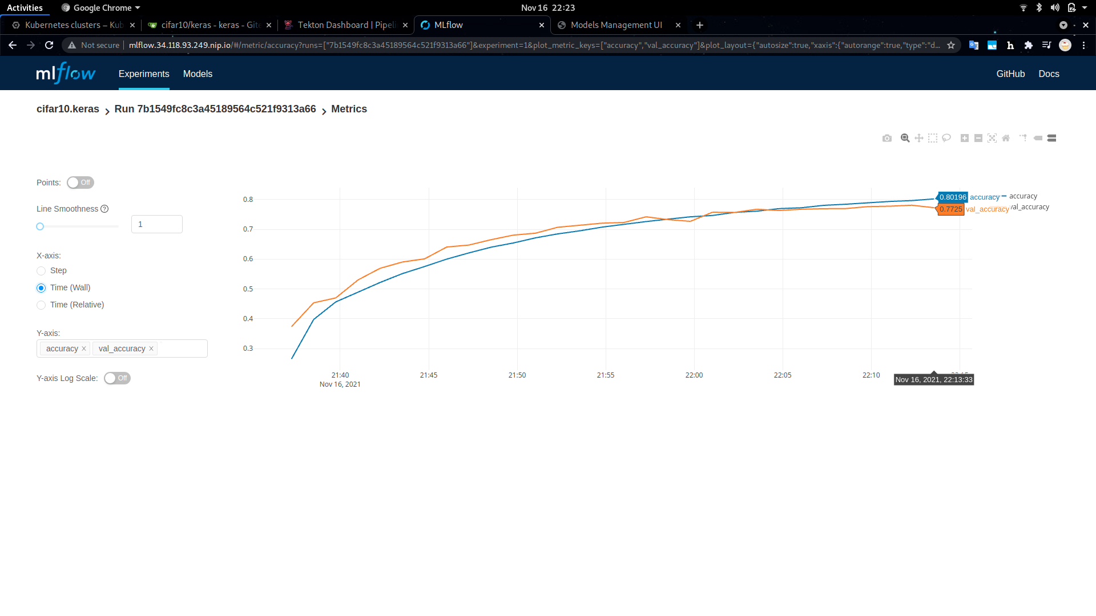The image size is (1096, 616).
Task: Choose Time (Relative) for the X-axis
Action: [x=41, y=305]
